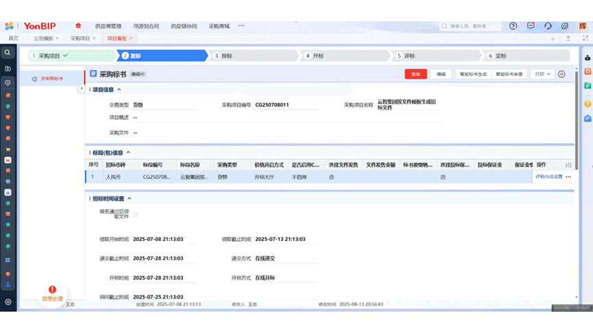Click the 递交方式 value 在线递交
The width and height of the screenshot is (593, 333).
(265, 258)
